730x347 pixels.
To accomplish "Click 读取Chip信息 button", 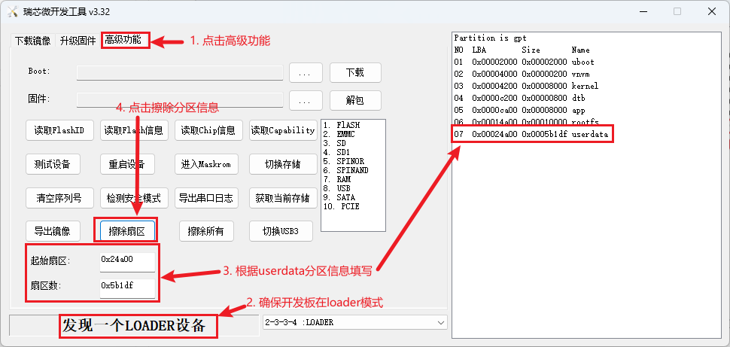I will click(208, 130).
